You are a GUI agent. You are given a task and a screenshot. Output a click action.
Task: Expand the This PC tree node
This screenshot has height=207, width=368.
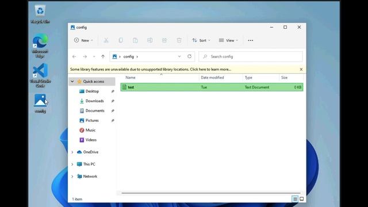(x=72, y=164)
